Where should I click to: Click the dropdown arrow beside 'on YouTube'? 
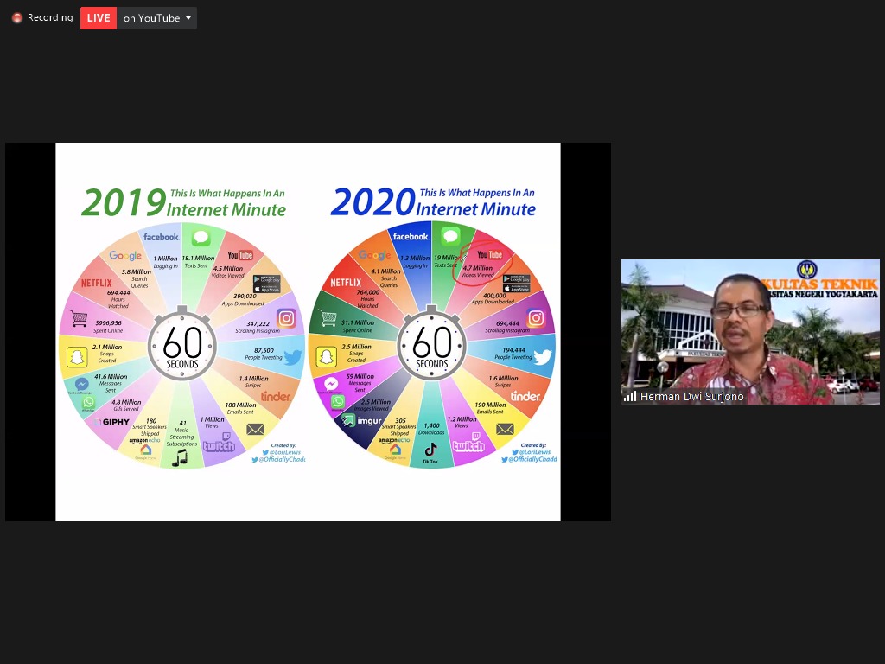[188, 18]
